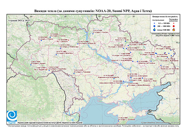This screenshot has width=186, height=131.
Task: Click the legend entry понад 1000 МВт
Action: (164, 30)
